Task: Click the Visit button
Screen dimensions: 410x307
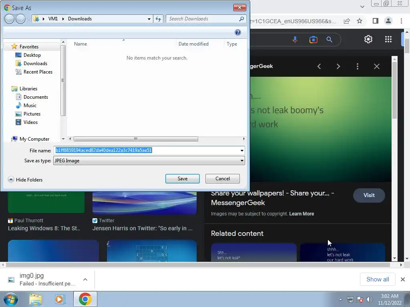Action: tap(369, 195)
